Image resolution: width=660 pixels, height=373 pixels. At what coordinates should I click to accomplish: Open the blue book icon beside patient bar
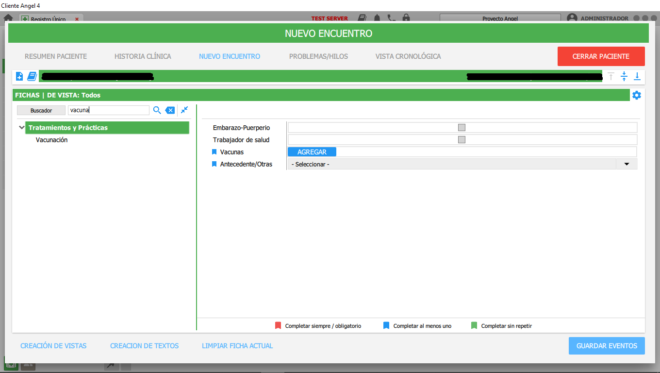click(x=32, y=76)
